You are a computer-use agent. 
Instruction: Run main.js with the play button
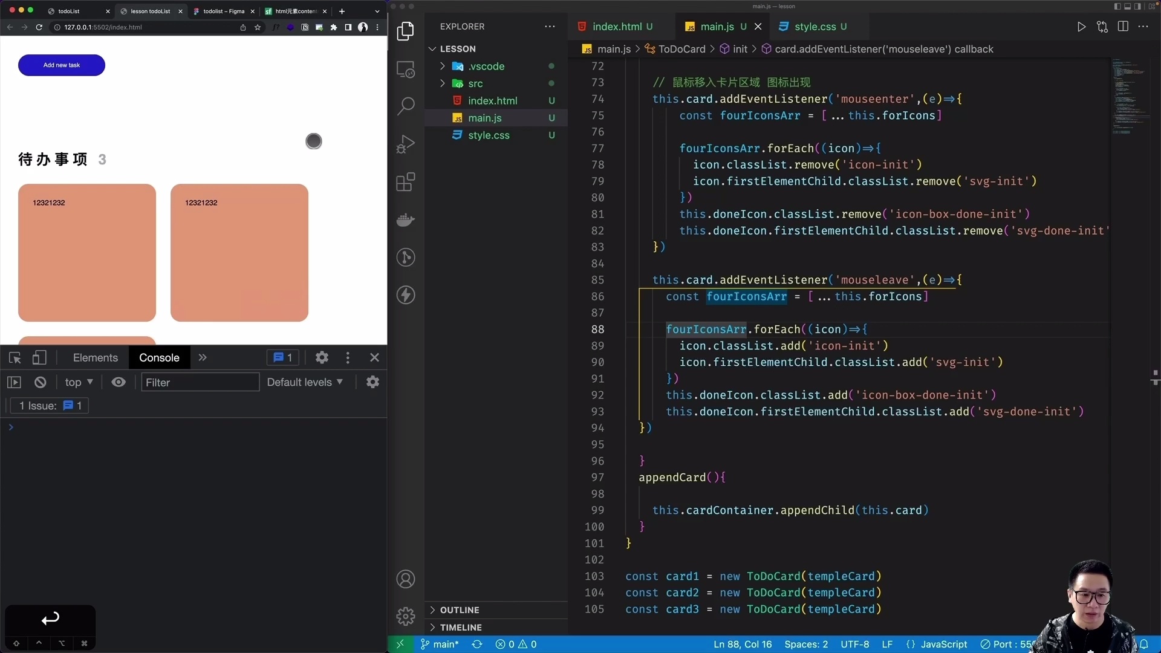tap(1082, 27)
